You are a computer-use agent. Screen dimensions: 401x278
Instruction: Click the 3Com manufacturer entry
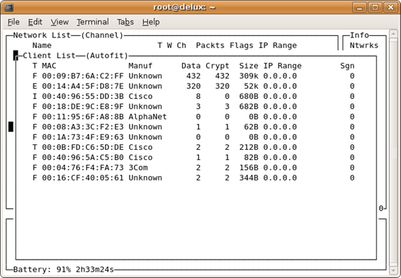tap(138, 168)
